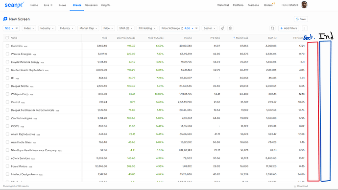Expand the Market Cap filter dropdown
The height and width of the screenshot is (190, 338).
point(88,28)
